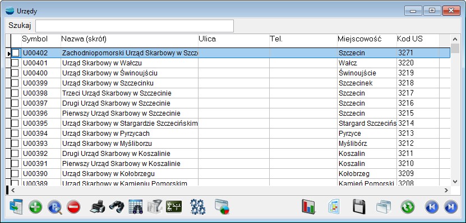Screen dimensions: 466x223
Task: Click the "Myślibórz" locality cell
Action: click(367, 144)
